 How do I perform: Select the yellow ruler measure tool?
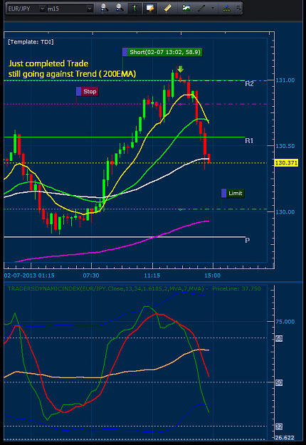click(168, 9)
